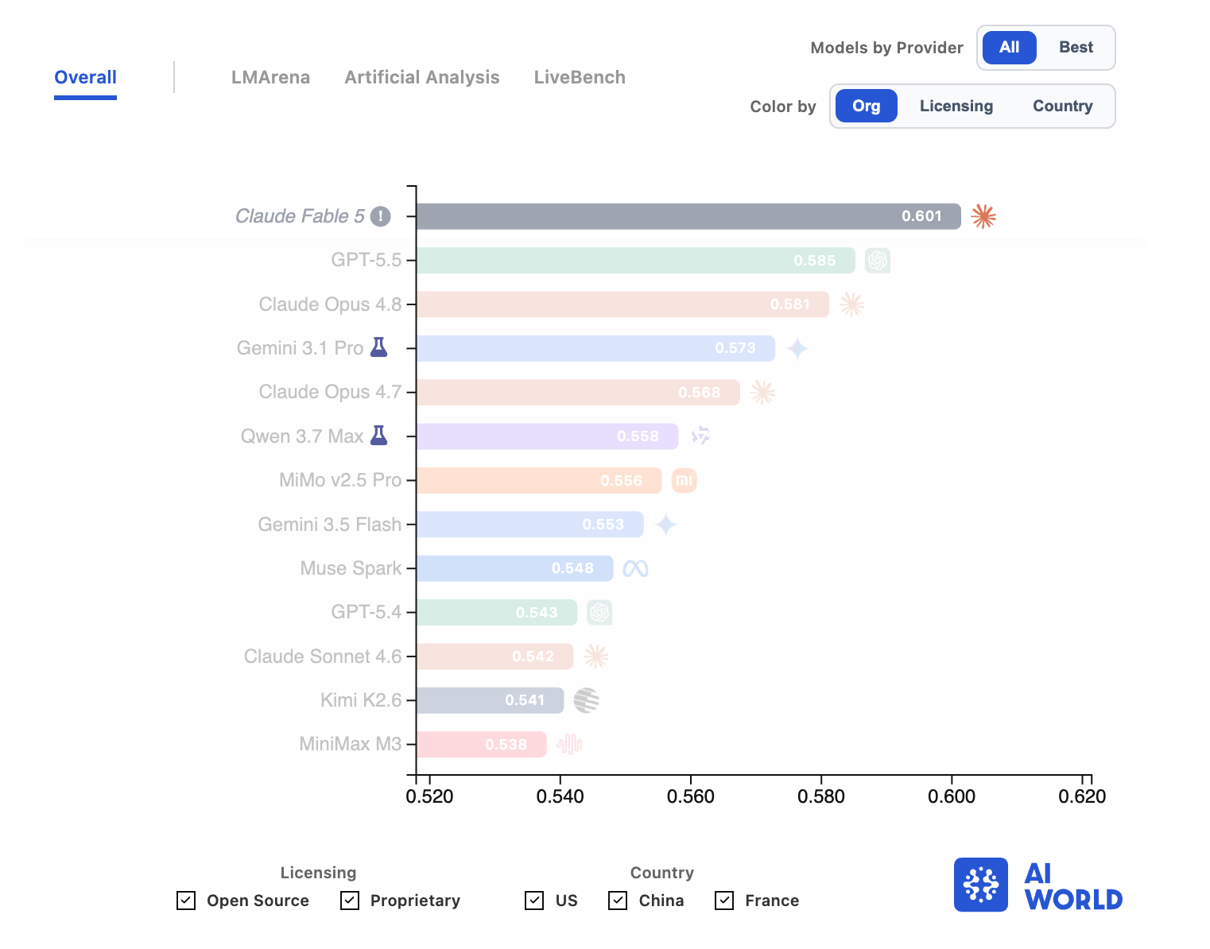
Task: Click the Anthropic logo beside Claude Sonnet 4.6 bar
Action: pyautogui.click(x=595, y=657)
